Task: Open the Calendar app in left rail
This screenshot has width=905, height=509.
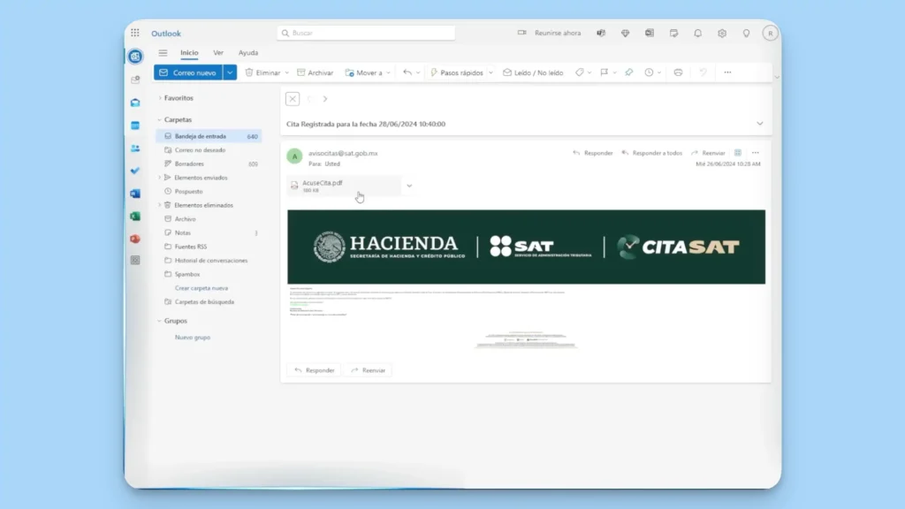Action: [x=135, y=125]
